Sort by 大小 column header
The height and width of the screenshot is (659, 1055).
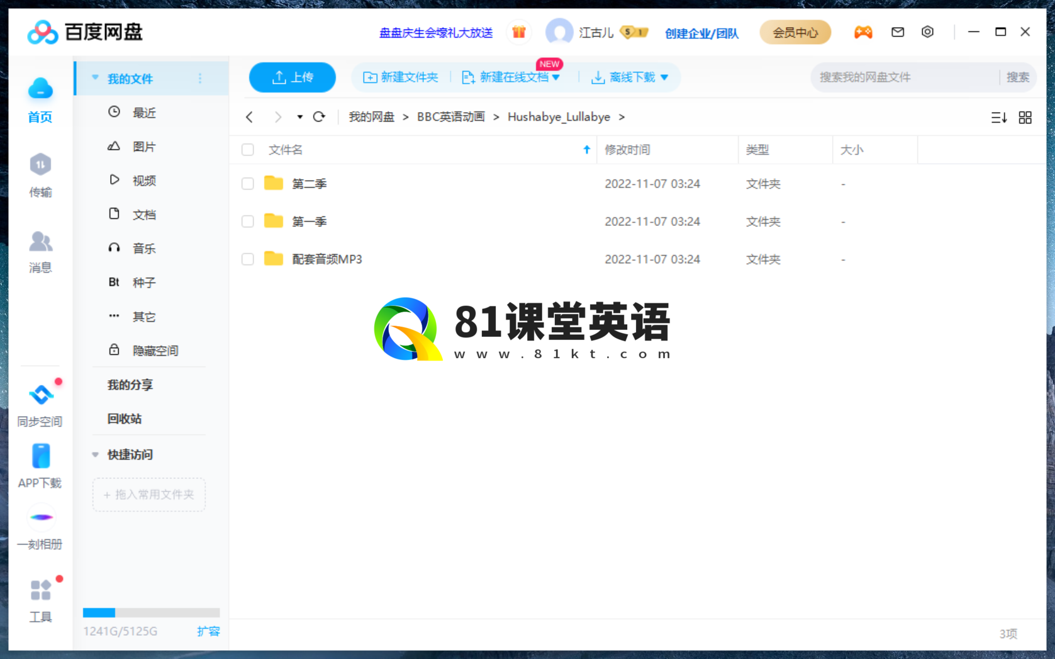coord(852,150)
